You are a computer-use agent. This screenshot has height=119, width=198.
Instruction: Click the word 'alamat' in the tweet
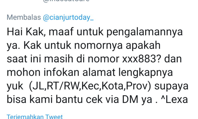pyautogui.click(x=99, y=72)
